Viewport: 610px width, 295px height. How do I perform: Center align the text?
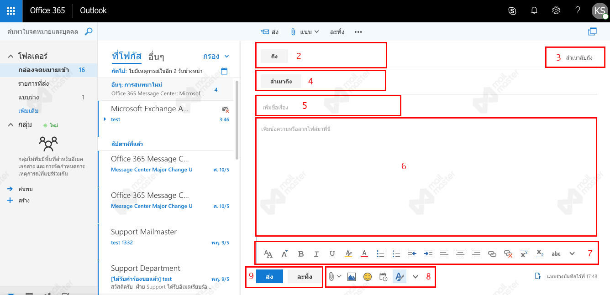[460, 254]
